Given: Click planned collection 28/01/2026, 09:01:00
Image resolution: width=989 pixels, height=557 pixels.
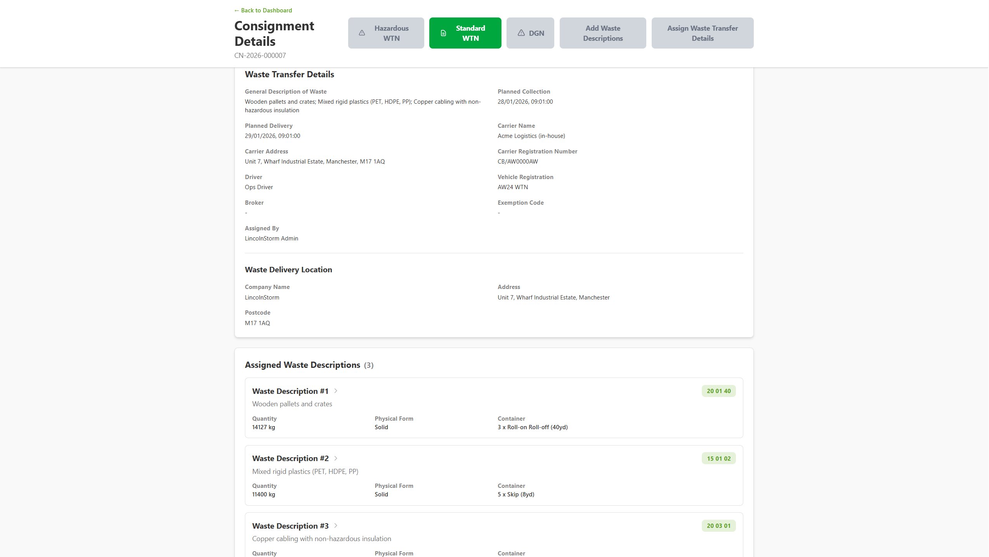Looking at the screenshot, I should coord(525,102).
